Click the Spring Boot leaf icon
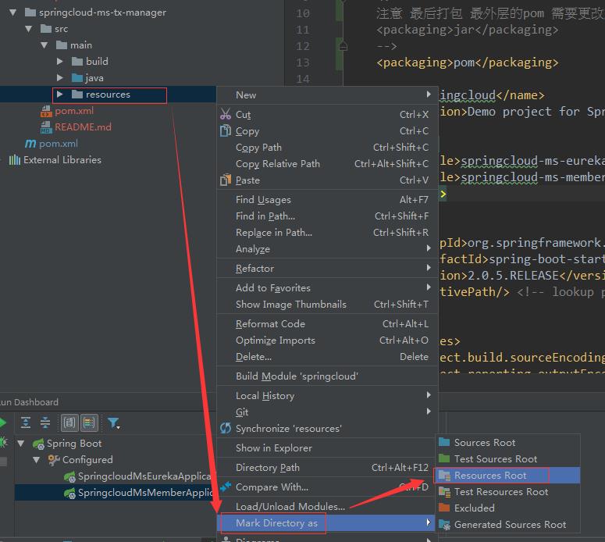 [38, 444]
